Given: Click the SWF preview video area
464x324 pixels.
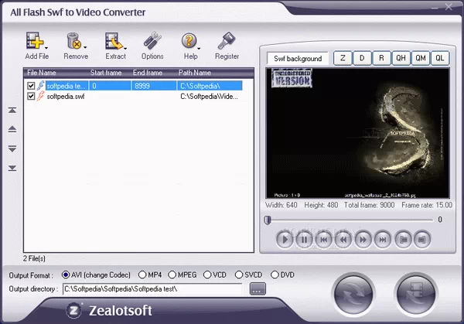Looking at the screenshot, I should 357,133.
